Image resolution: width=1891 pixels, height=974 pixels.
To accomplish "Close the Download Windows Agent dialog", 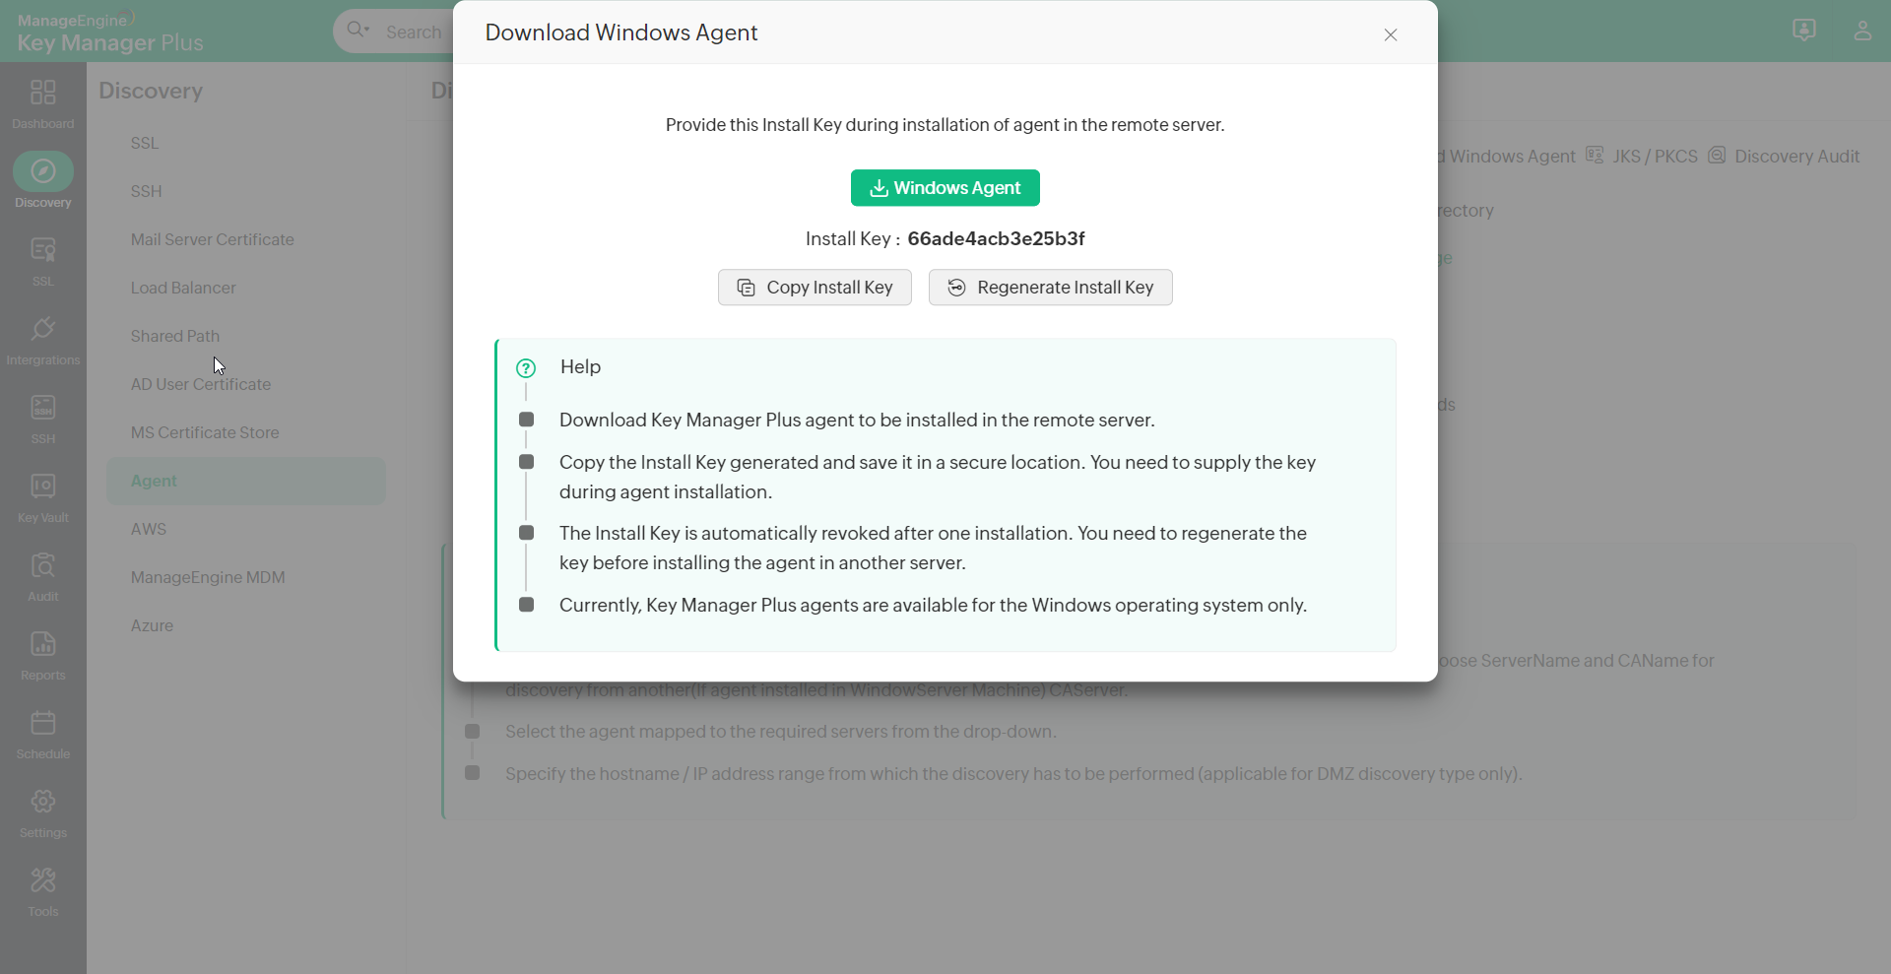I will 1391,34.
